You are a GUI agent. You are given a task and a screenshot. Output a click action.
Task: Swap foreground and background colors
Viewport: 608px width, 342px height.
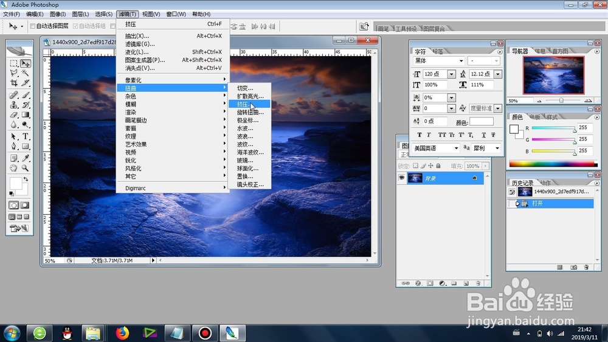point(26,180)
